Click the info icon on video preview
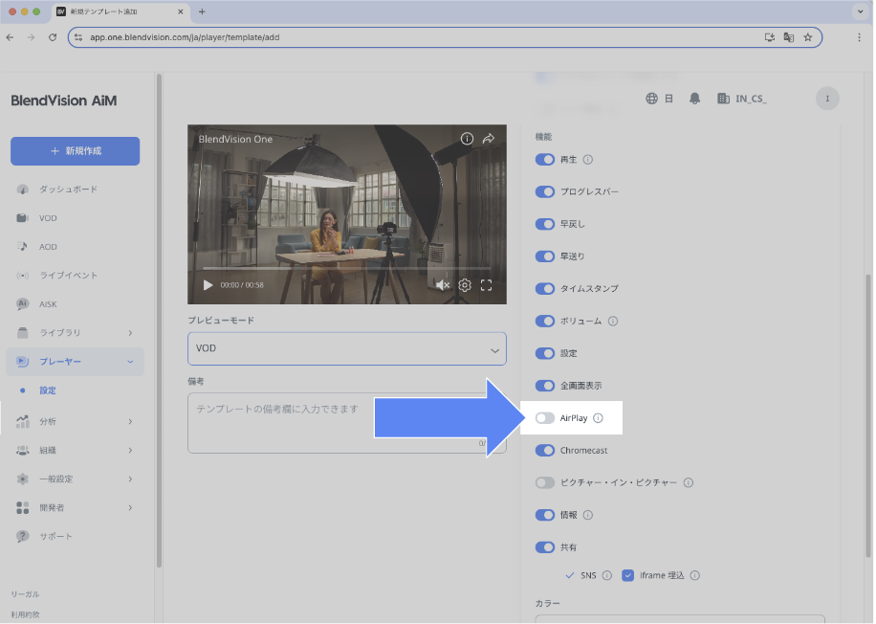The image size is (876, 624). click(x=467, y=139)
